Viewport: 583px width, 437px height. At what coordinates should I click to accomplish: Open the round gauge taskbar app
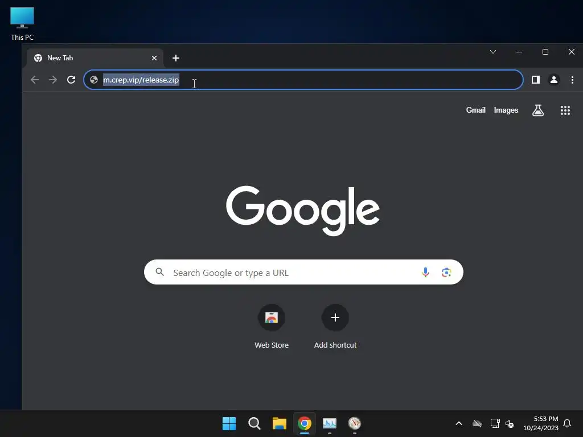point(354,423)
